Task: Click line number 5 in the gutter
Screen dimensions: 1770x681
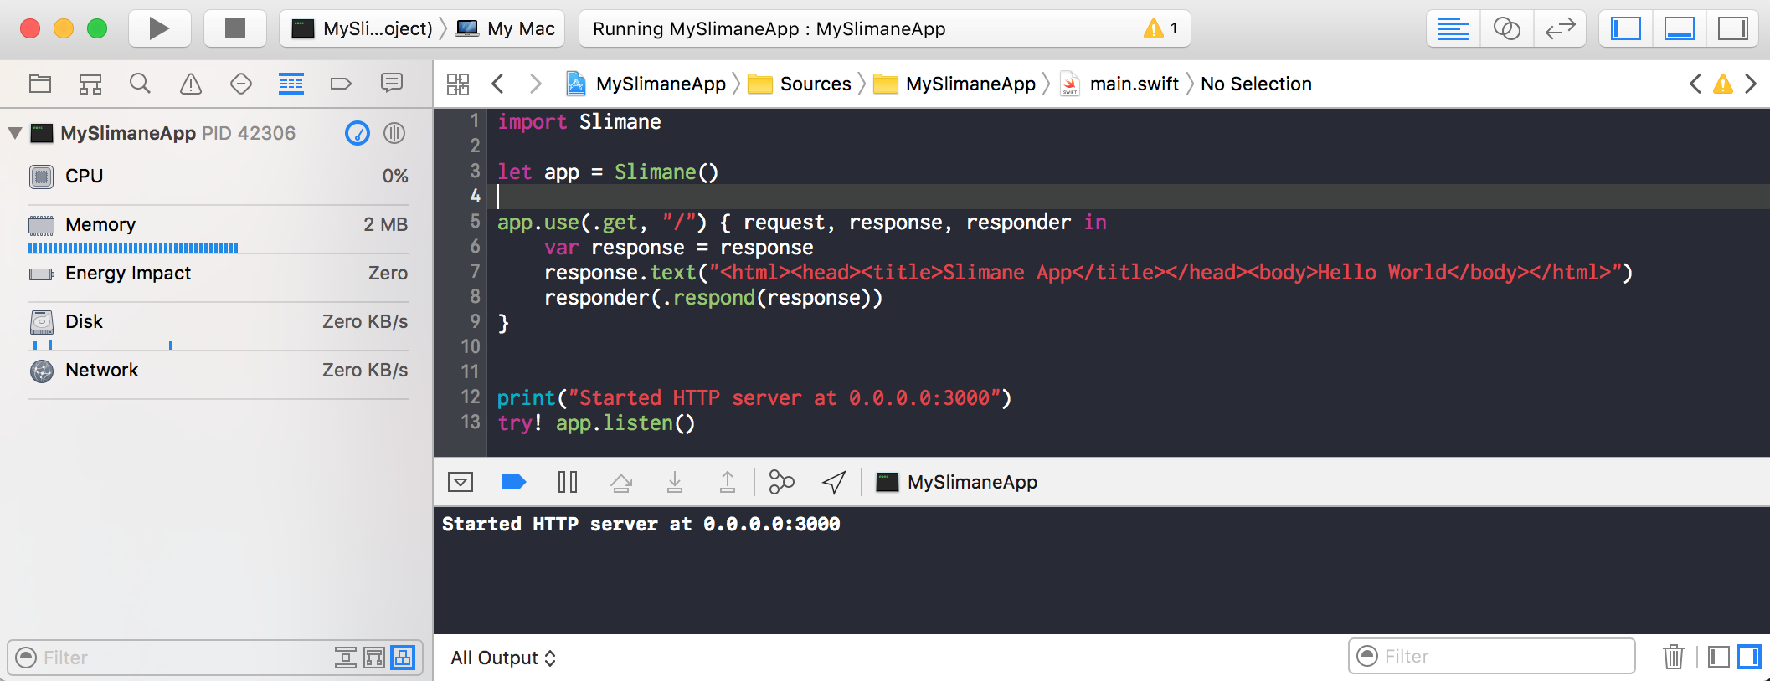Action: (x=475, y=221)
